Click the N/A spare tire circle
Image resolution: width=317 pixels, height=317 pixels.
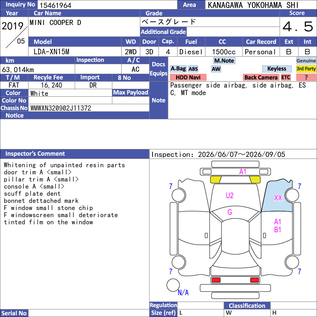[x=173, y=285]
